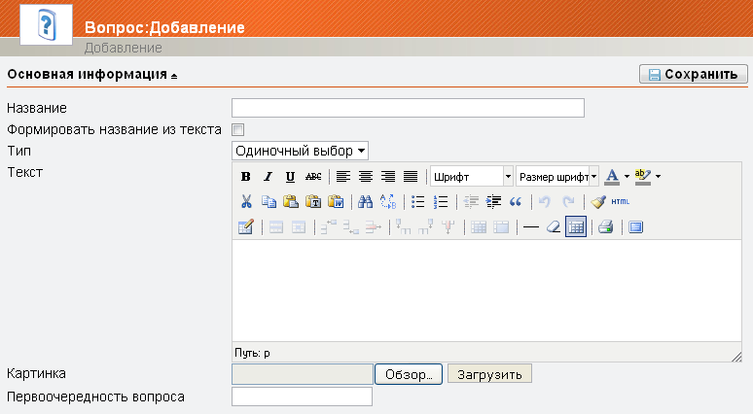Click the question mark header icon
This screenshot has height=414, width=753.
coord(46,25)
